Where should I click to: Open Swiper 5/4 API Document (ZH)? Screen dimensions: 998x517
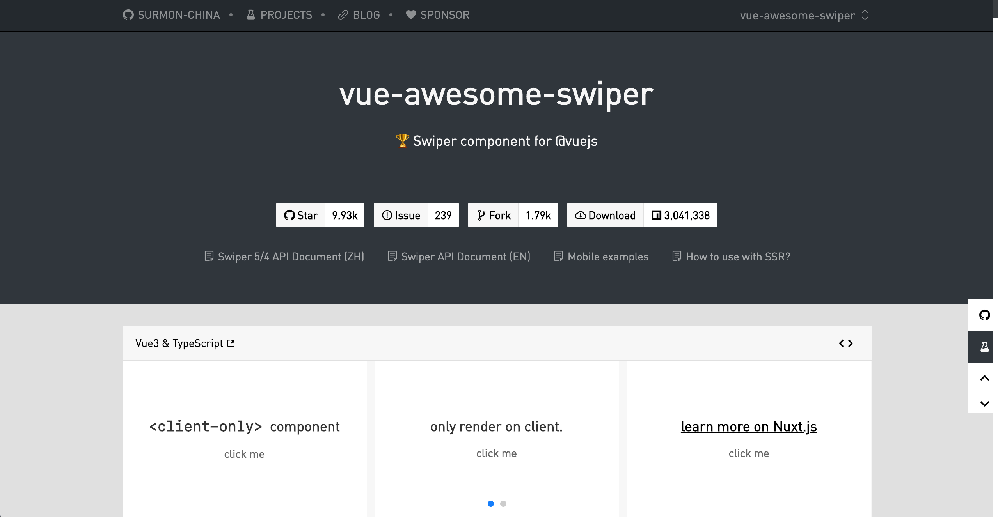tap(284, 257)
